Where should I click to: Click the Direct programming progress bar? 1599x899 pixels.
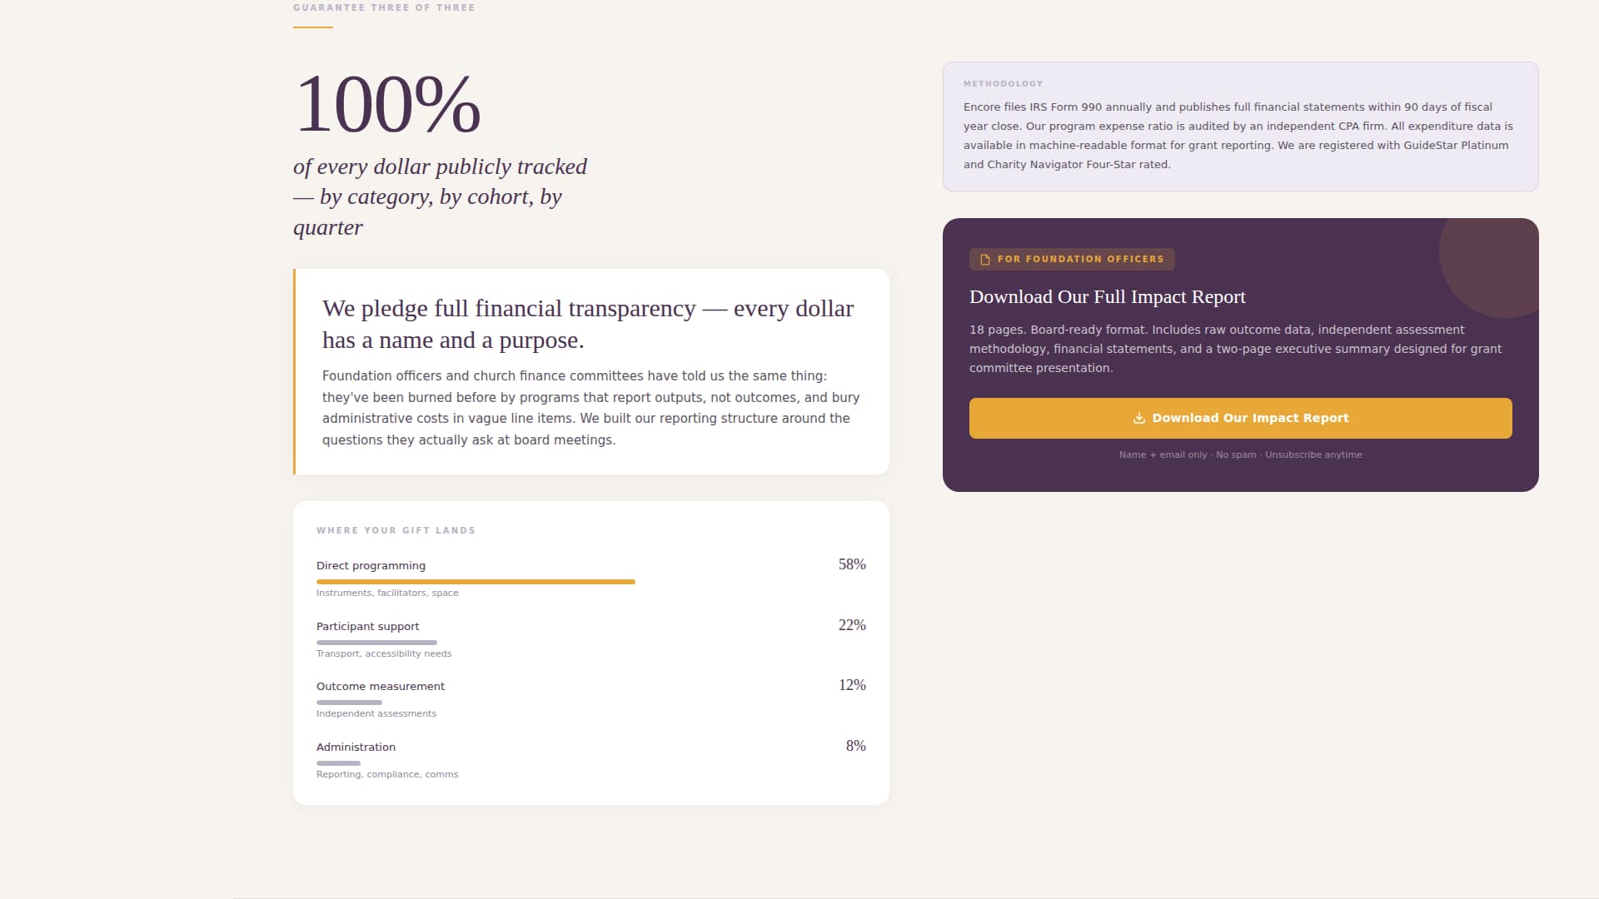click(x=476, y=582)
